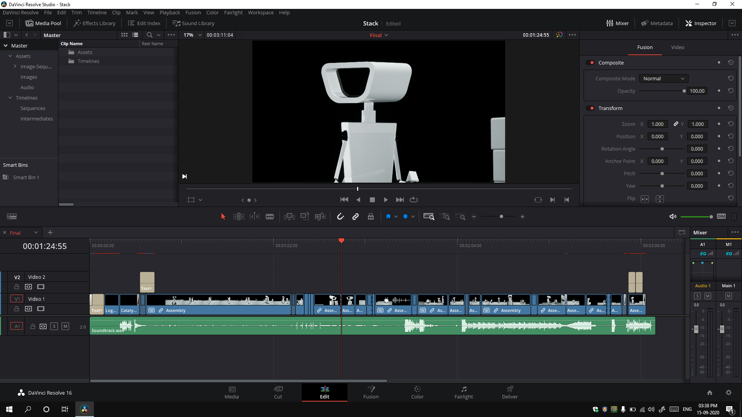The height and width of the screenshot is (417, 742).
Task: Open the Playback menu
Action: coord(170,12)
